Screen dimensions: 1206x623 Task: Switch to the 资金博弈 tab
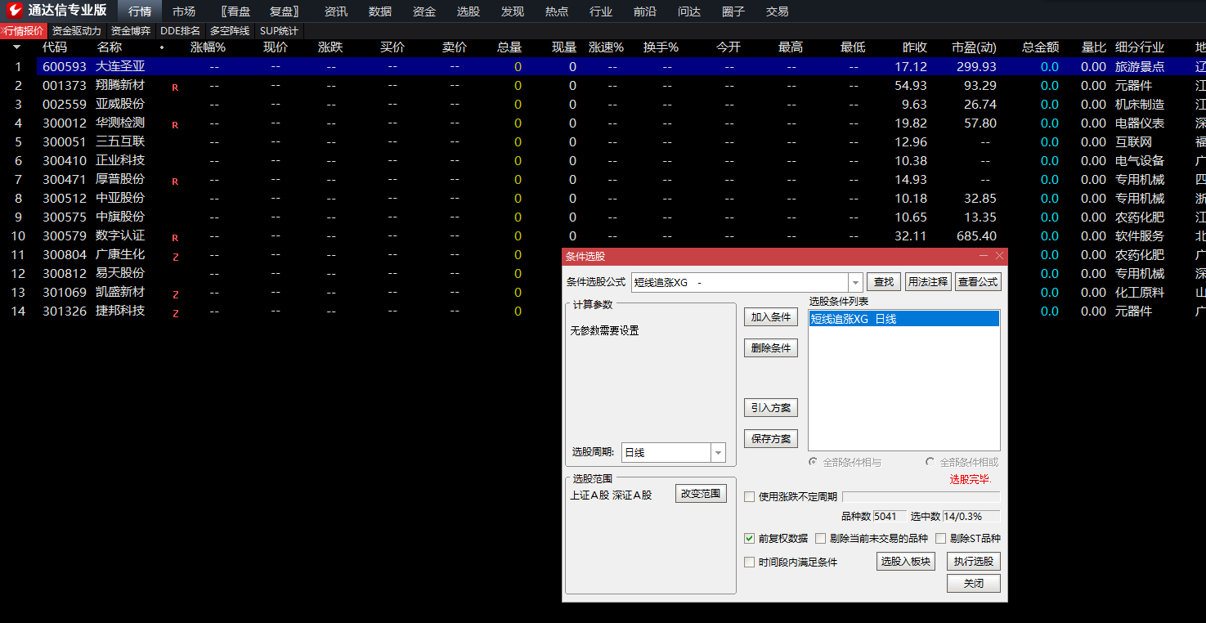point(131,31)
